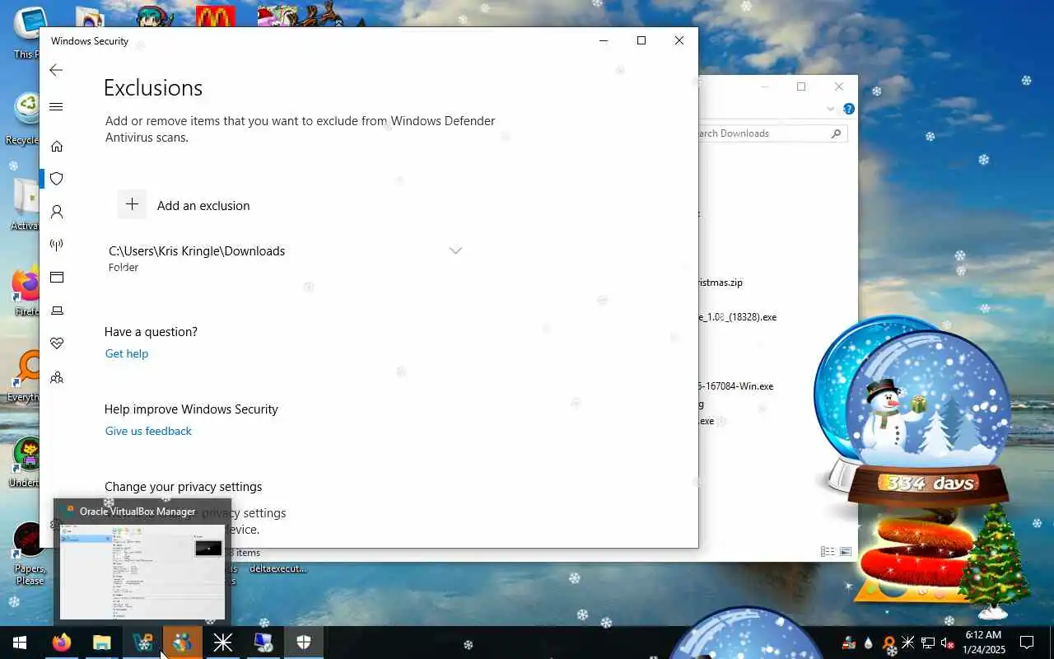The image size is (1054, 659).
Task: Select the Undertale desktop shortcut icon
Action: (x=26, y=463)
